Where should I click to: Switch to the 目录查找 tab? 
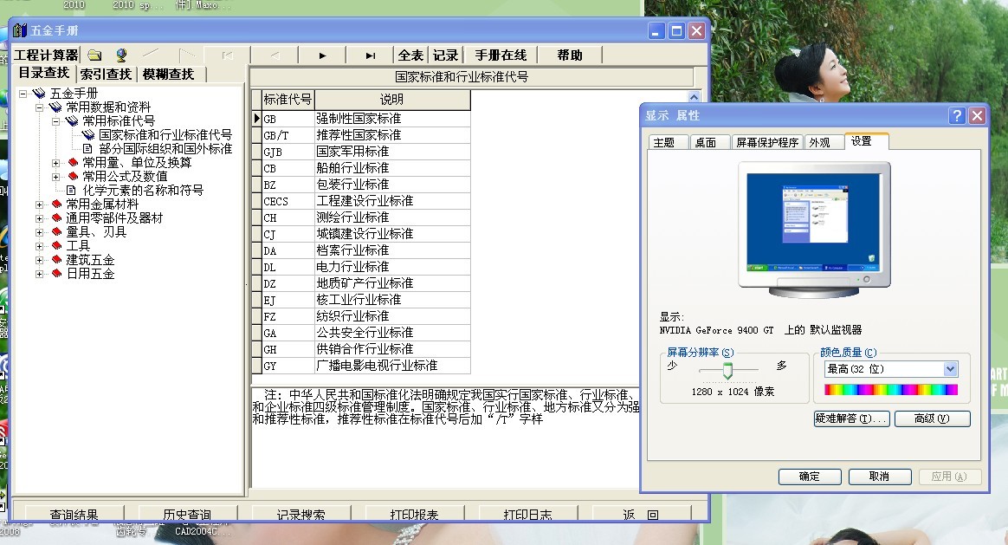coord(44,73)
